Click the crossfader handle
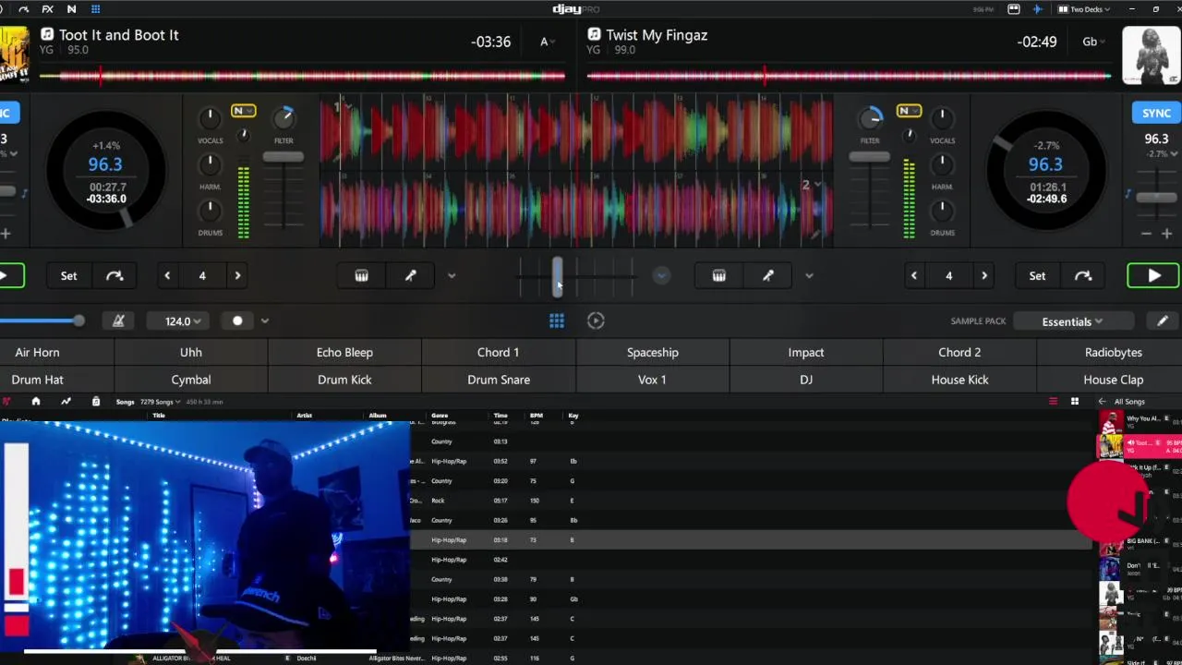This screenshot has width=1182, height=665. [558, 276]
